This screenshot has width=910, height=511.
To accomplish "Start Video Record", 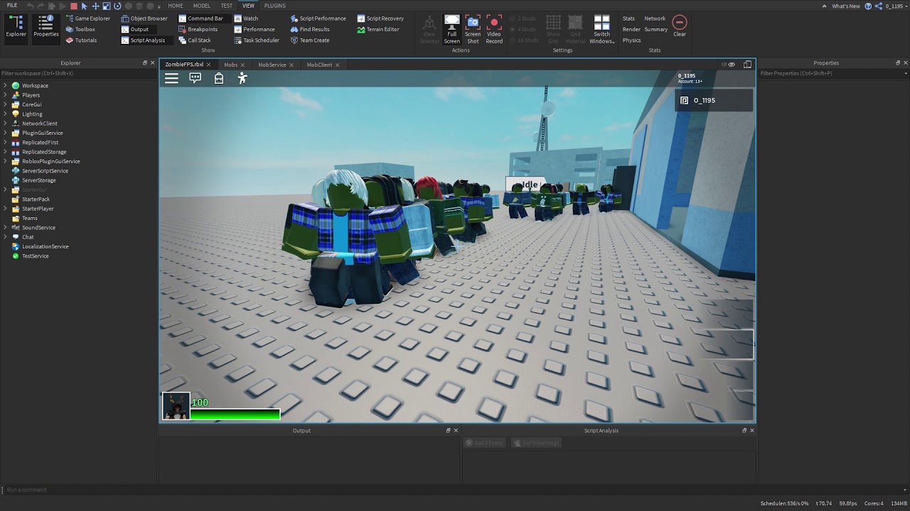I will 494,29.
